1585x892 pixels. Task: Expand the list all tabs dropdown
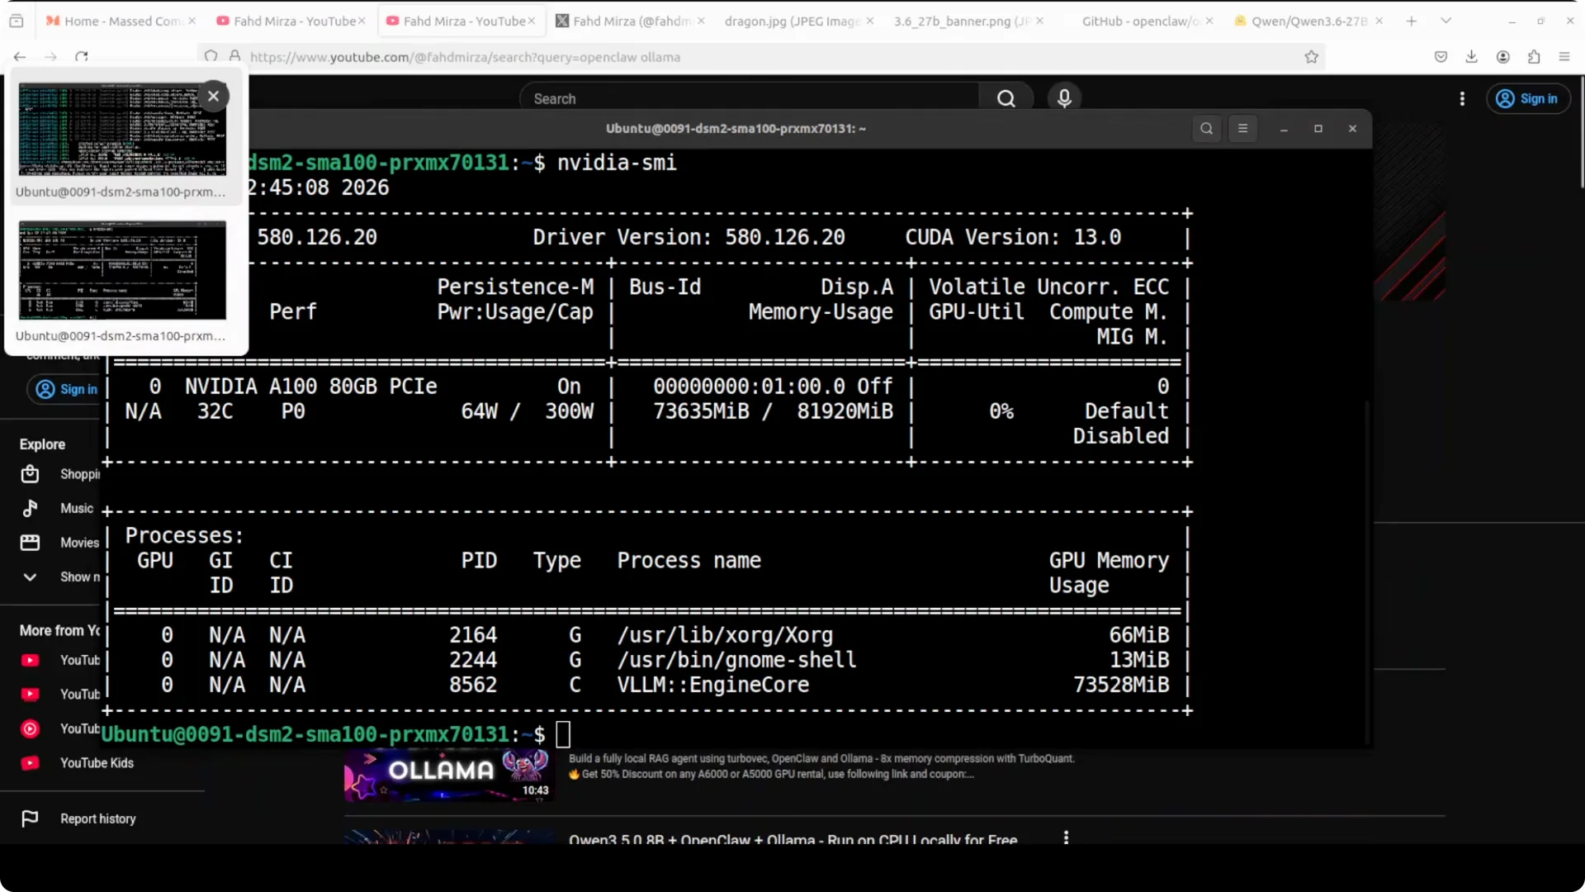(x=1446, y=21)
